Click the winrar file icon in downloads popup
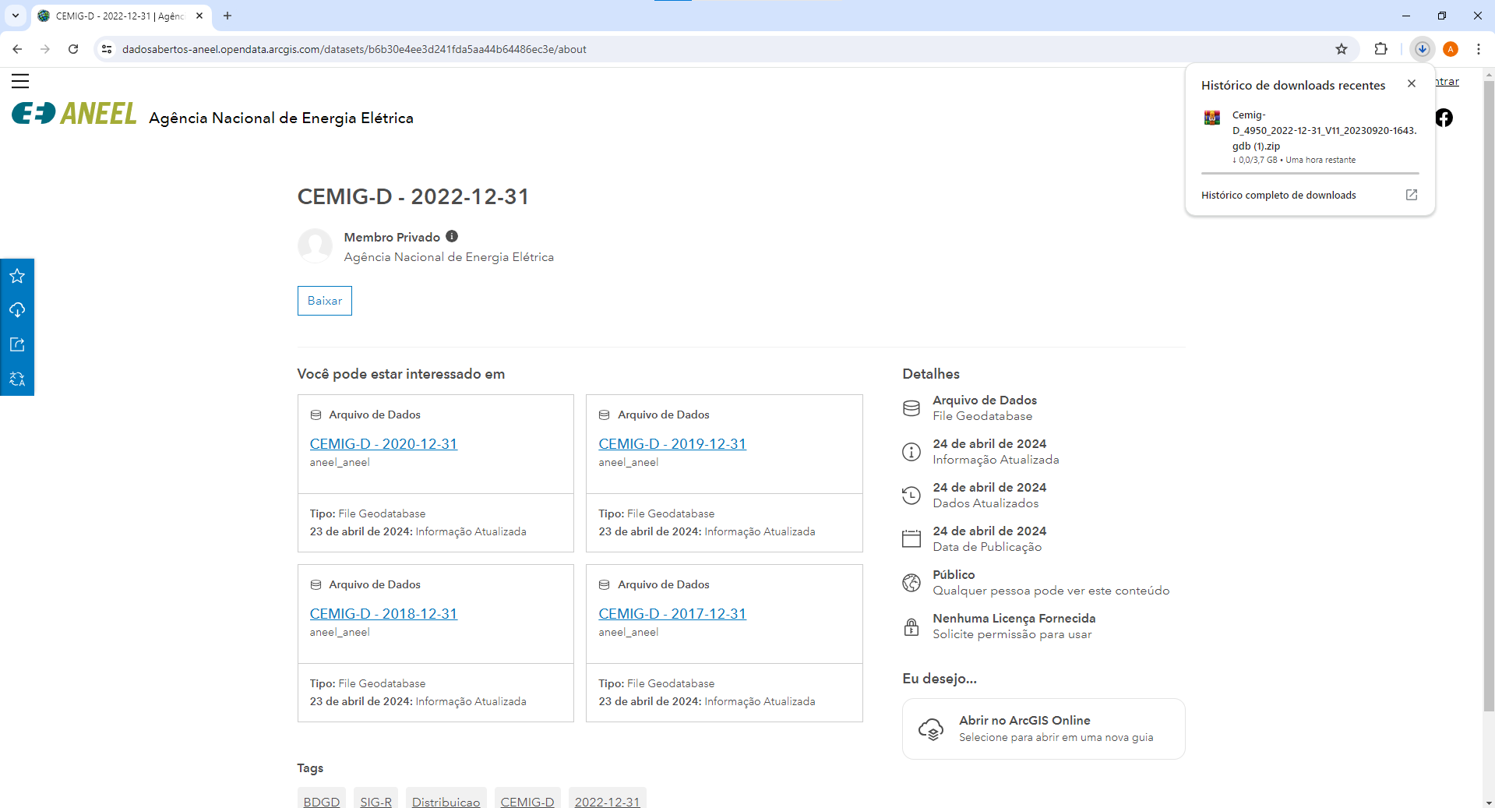The image size is (1495, 808). pos(1212,118)
